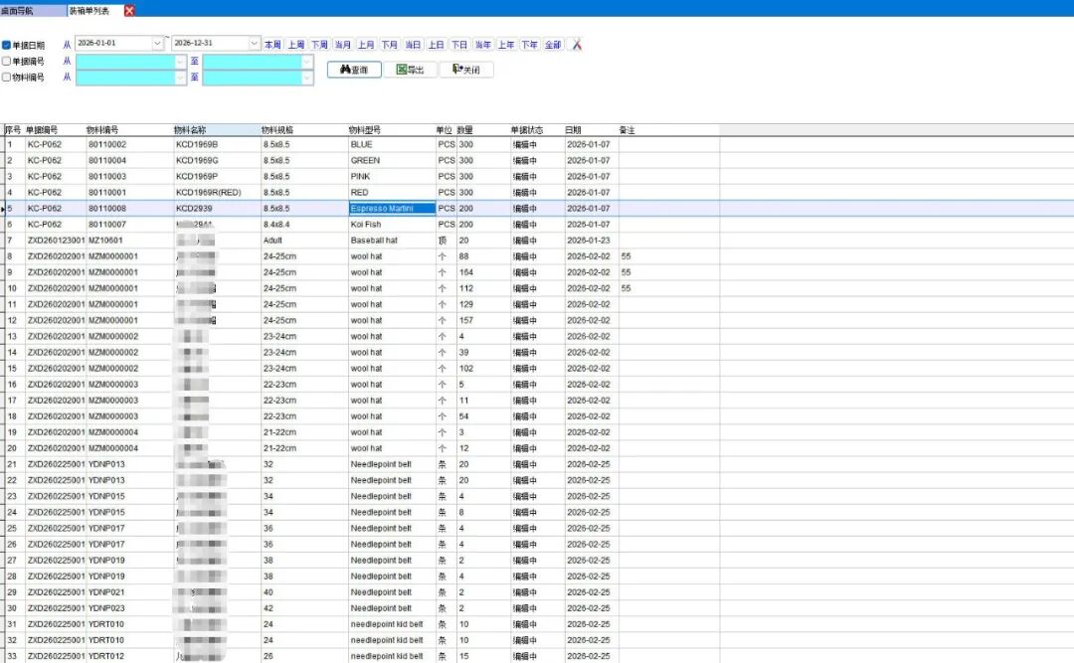1074x663 pixels.
Task: Choose the 全部 date range shortcut
Action: click(553, 45)
